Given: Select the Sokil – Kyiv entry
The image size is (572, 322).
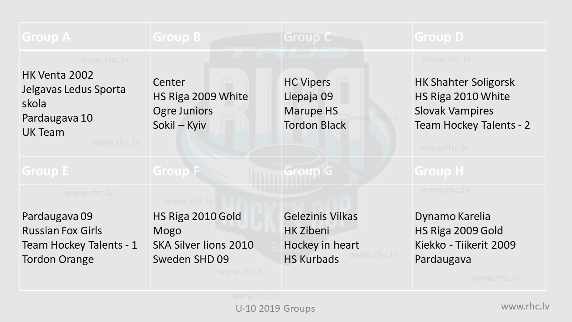Looking at the screenshot, I should 179,125.
